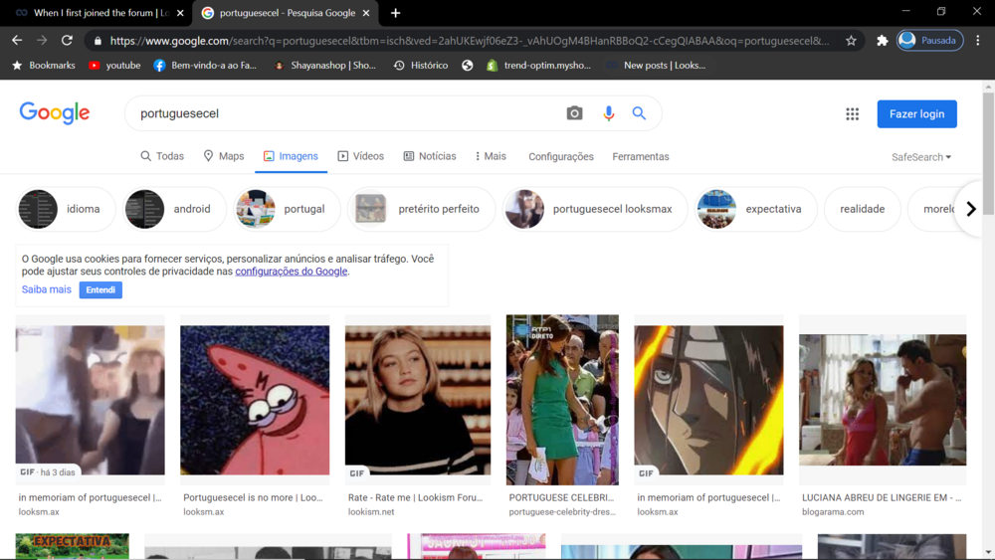Open the Google apps grid icon
Image resolution: width=995 pixels, height=560 pixels.
pos(853,114)
